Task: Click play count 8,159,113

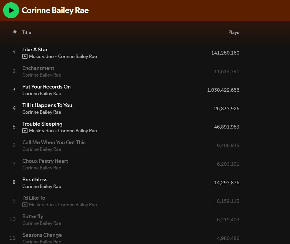Action: [x=228, y=201]
